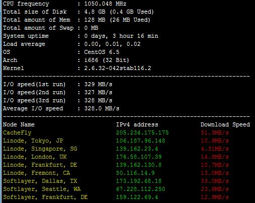This screenshot has height=203, width=255.
Task: Click IP address 139.162.23.4
Action: click(x=137, y=149)
